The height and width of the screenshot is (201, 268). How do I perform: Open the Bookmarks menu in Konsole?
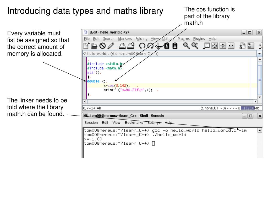click(134, 123)
